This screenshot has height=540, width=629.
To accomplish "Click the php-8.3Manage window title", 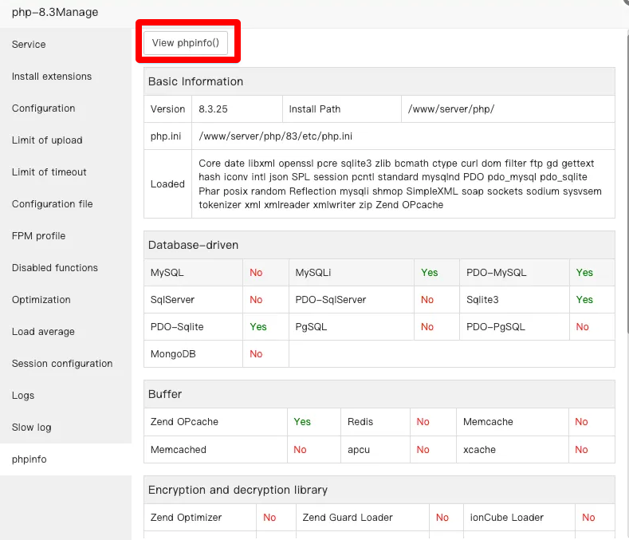I will click(x=55, y=12).
